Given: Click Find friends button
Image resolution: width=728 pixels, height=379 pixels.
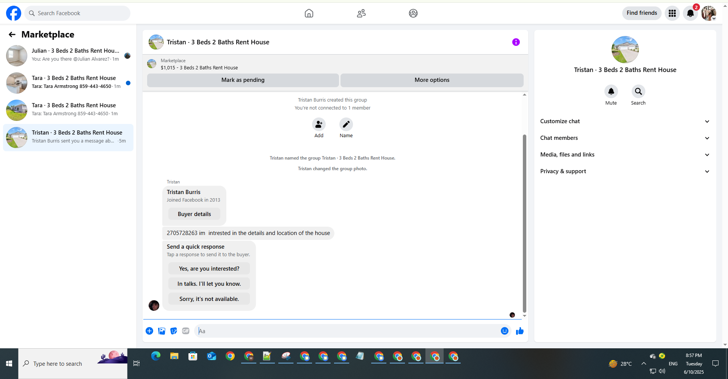Looking at the screenshot, I should pyautogui.click(x=642, y=13).
